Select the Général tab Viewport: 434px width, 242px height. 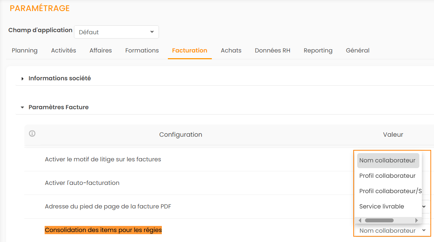pyautogui.click(x=358, y=50)
